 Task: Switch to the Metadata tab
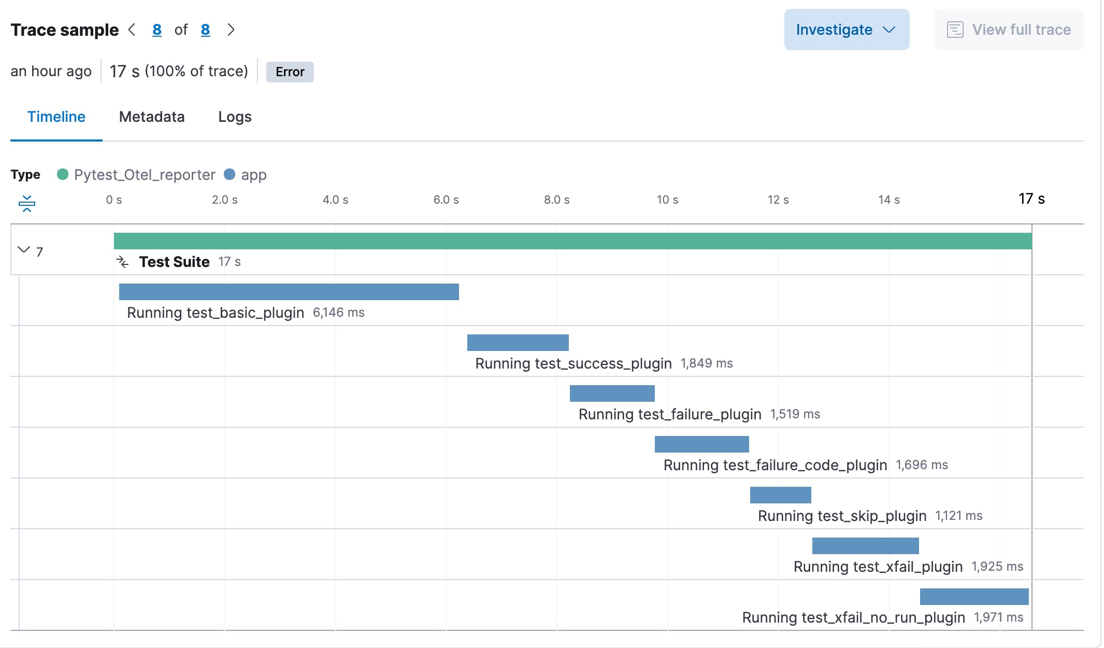click(151, 117)
